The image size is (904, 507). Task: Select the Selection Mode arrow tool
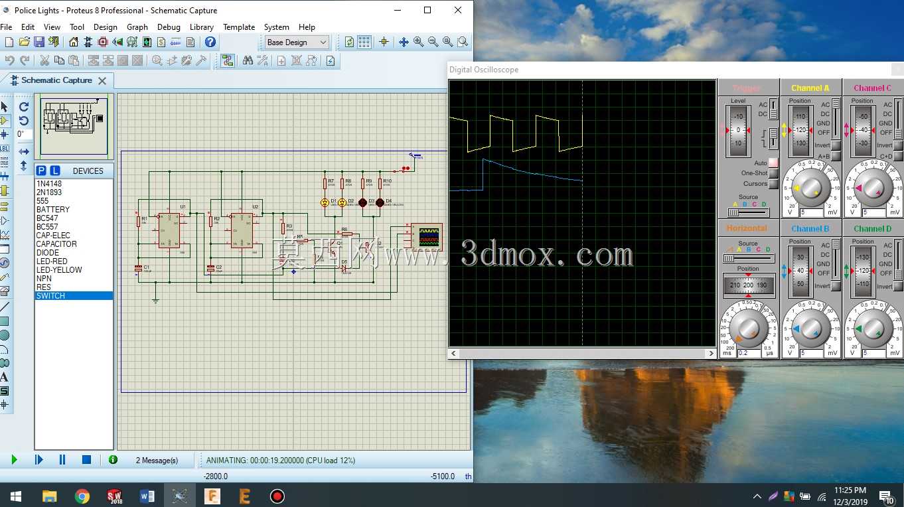[5, 107]
